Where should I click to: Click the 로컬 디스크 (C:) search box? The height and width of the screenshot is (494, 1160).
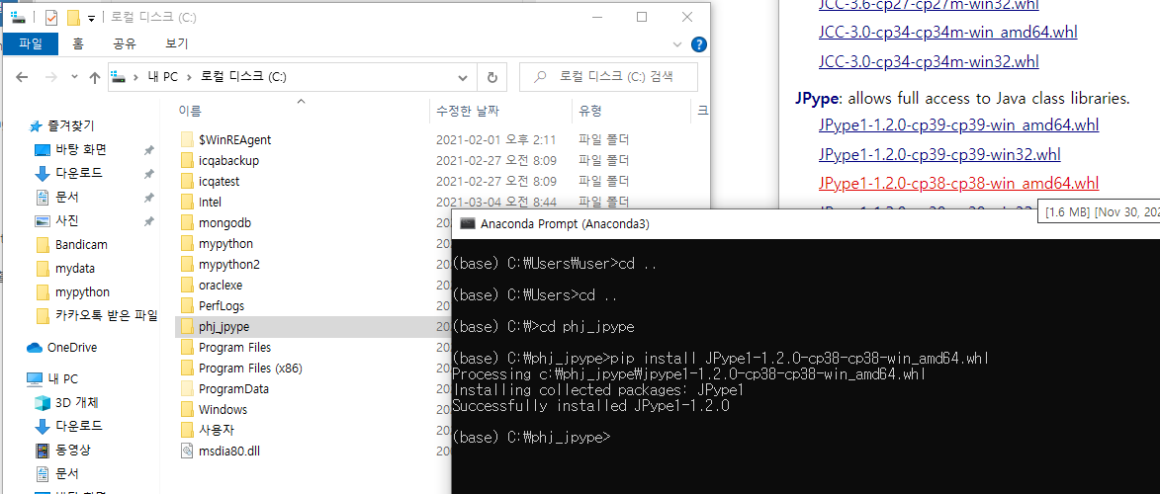tap(608, 76)
